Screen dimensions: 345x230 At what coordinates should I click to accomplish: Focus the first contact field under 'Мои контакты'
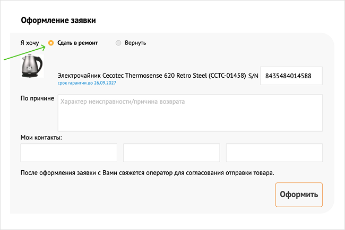[x=69, y=153]
